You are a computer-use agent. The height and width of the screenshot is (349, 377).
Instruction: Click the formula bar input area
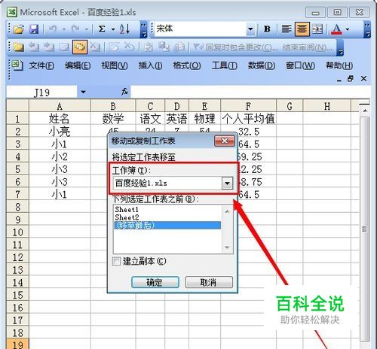click(250, 92)
